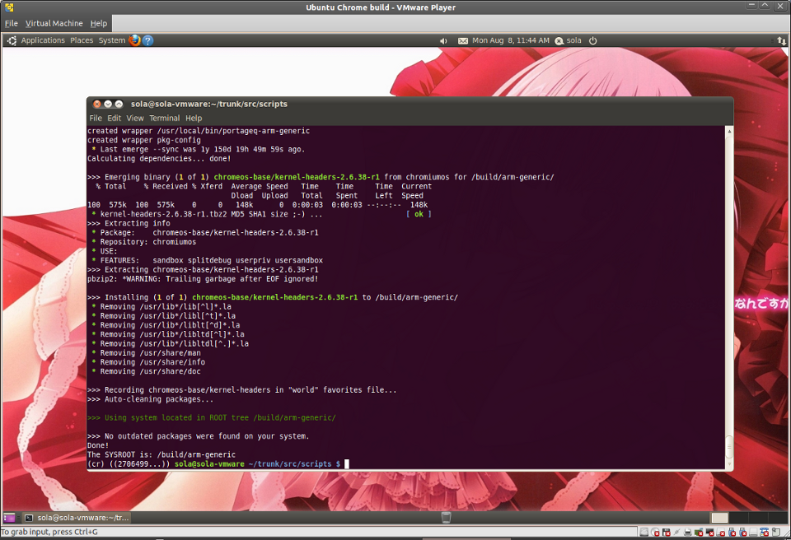This screenshot has height=540, width=791.
Task: Click the VMware floppy drive device icon
Action: (667, 532)
